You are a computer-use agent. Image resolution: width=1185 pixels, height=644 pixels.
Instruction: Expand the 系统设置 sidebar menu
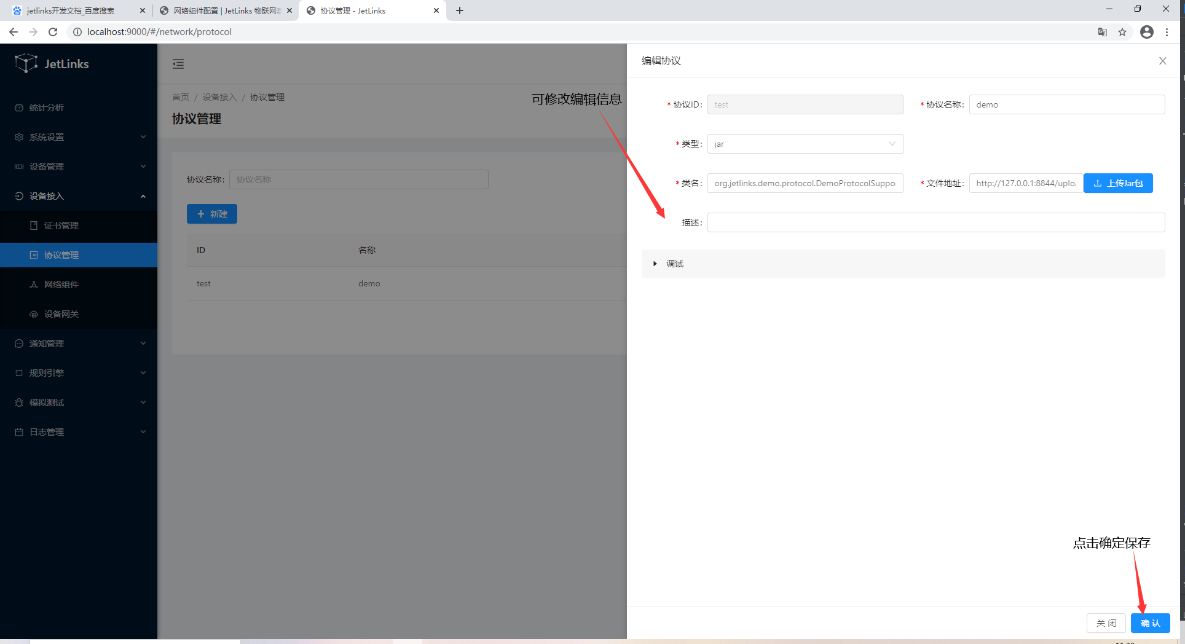tap(79, 137)
